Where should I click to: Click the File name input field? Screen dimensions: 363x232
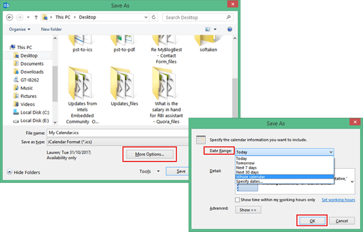pyautogui.click(x=118, y=132)
